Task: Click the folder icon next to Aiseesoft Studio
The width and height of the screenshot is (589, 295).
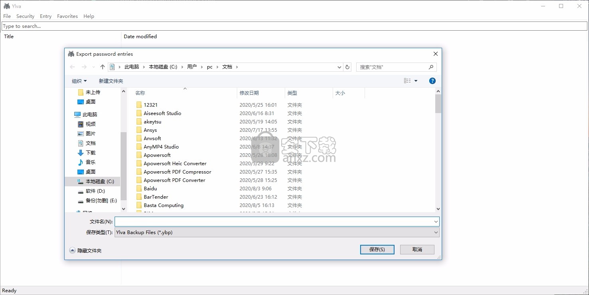Action: pos(139,113)
